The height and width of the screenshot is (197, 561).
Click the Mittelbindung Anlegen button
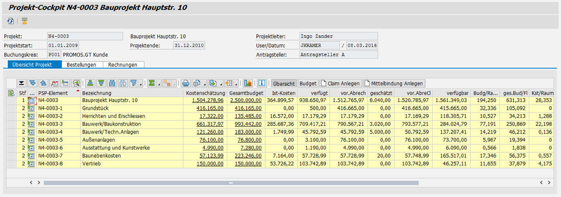tap(394, 83)
